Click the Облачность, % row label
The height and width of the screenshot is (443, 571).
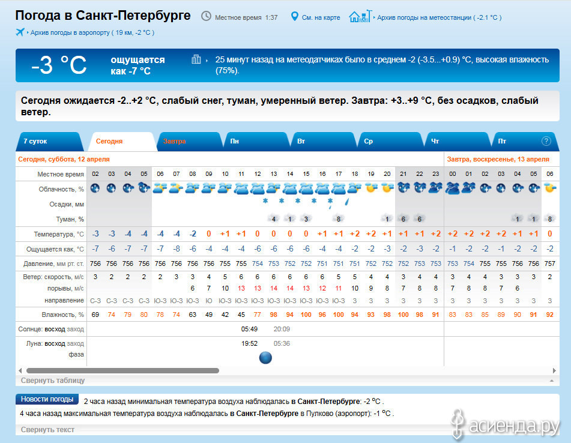(61, 189)
